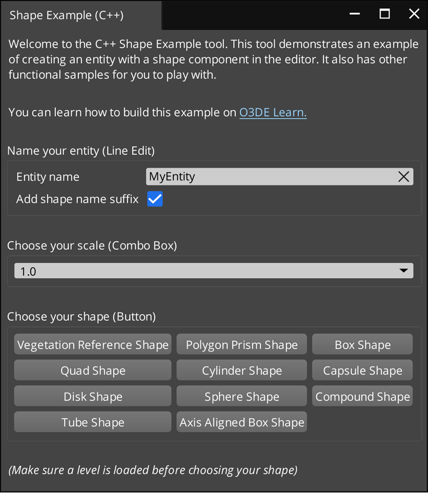Minimize the Shape Example window

tap(355, 14)
